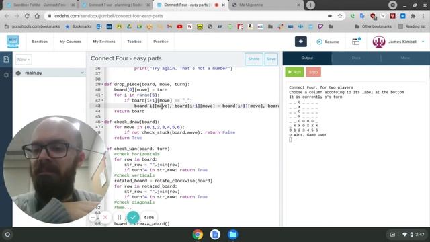Viewport: 430px width, 242px height.
Task: Go to the browser home page
Action: (x=37, y=16)
